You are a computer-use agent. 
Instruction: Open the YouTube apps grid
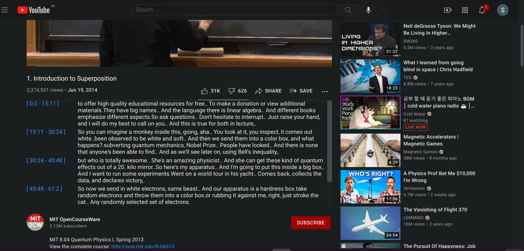tap(465, 10)
